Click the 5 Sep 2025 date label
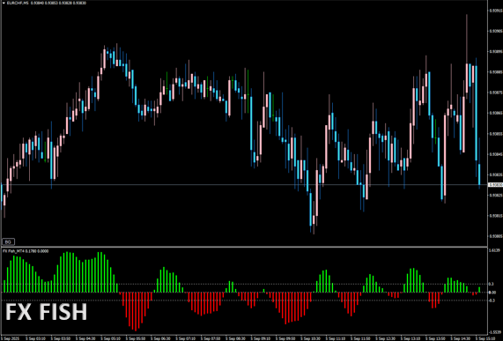This screenshot has width=503, height=341. [10, 338]
